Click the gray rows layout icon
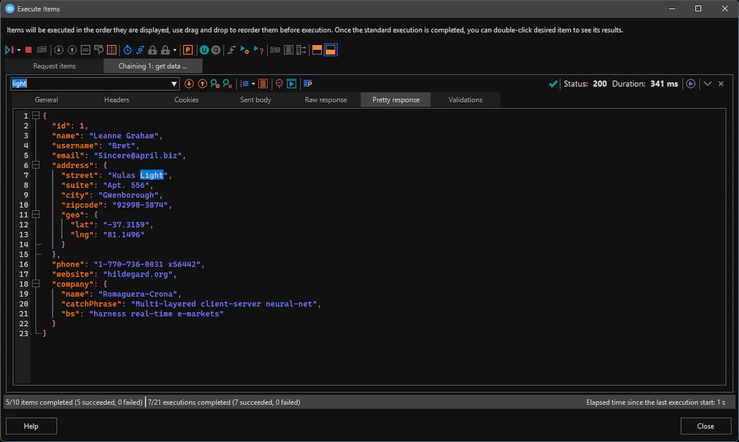Image resolution: width=739 pixels, height=442 pixels. coord(275,50)
